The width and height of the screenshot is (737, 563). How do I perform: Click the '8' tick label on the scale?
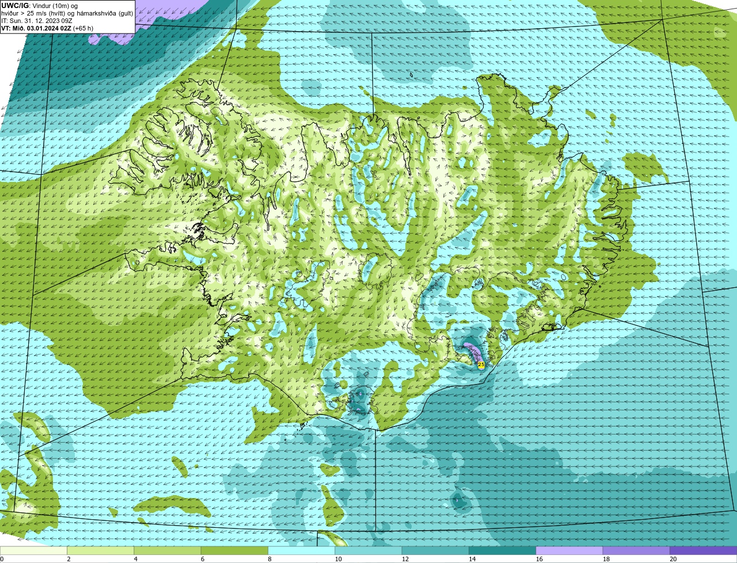click(x=269, y=559)
